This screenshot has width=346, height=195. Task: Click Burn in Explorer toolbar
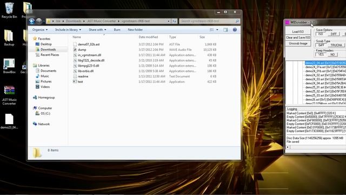(x=117, y=30)
